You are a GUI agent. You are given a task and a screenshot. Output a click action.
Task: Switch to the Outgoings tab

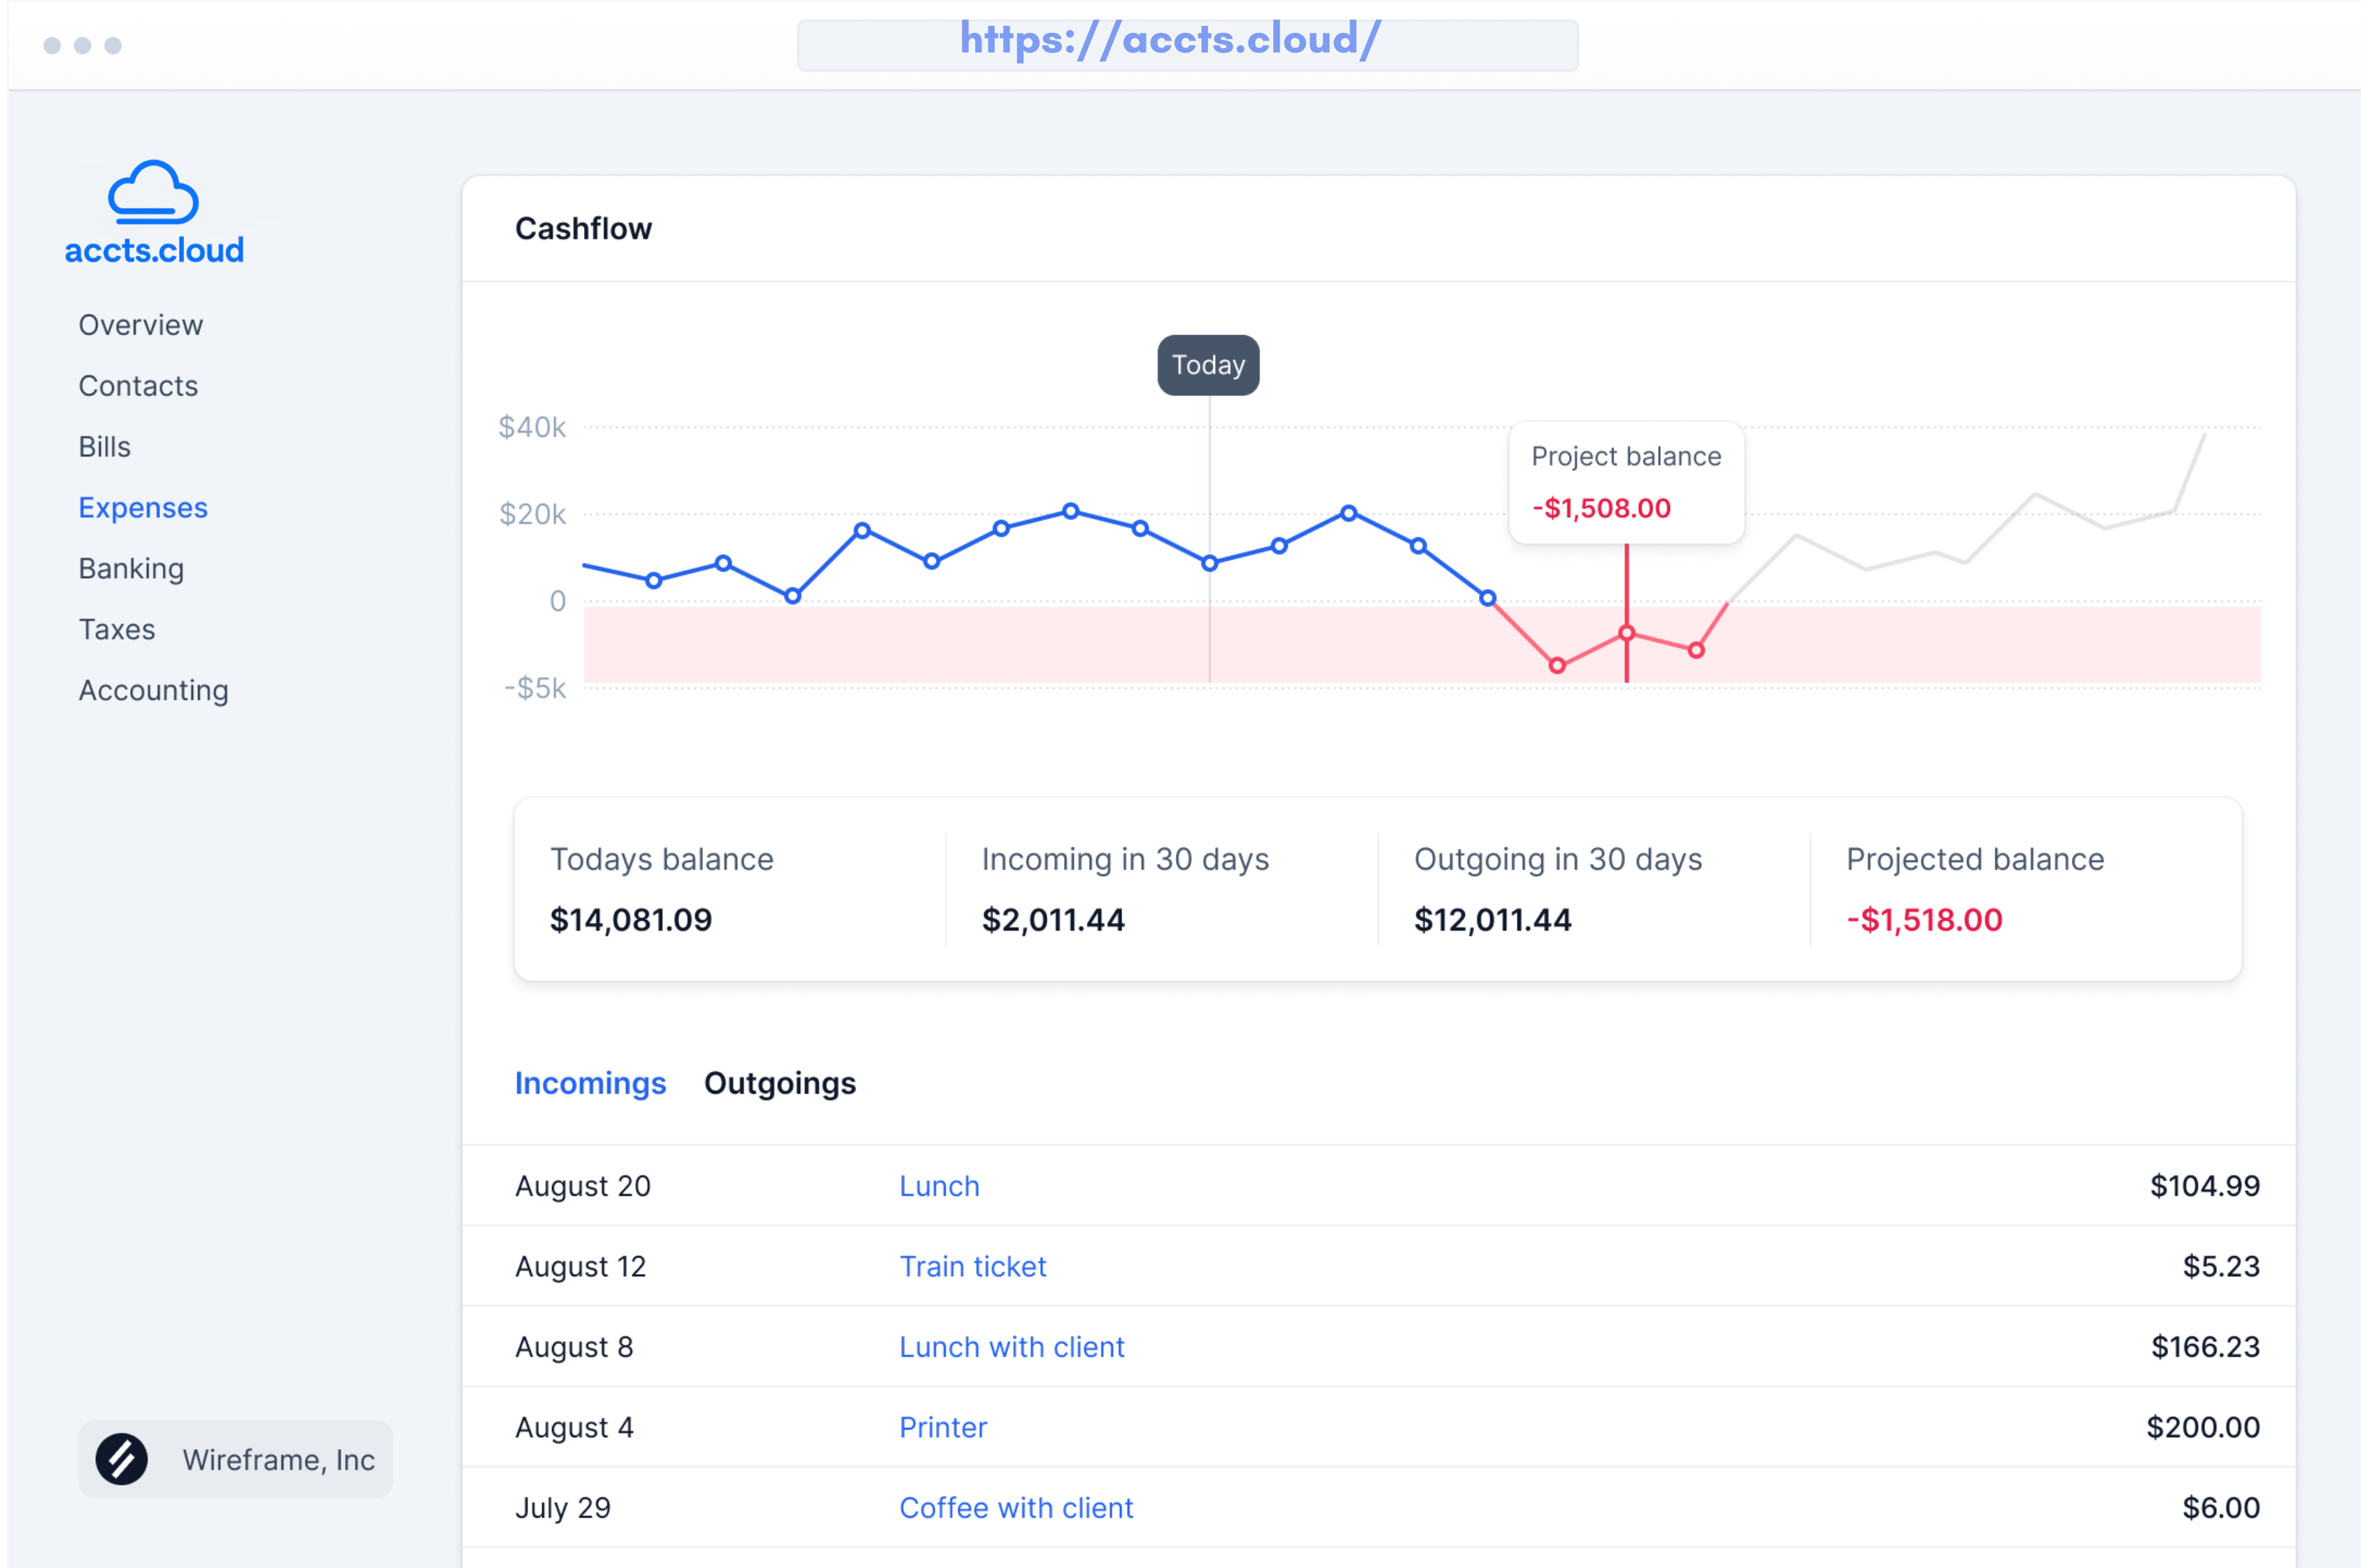click(780, 1083)
